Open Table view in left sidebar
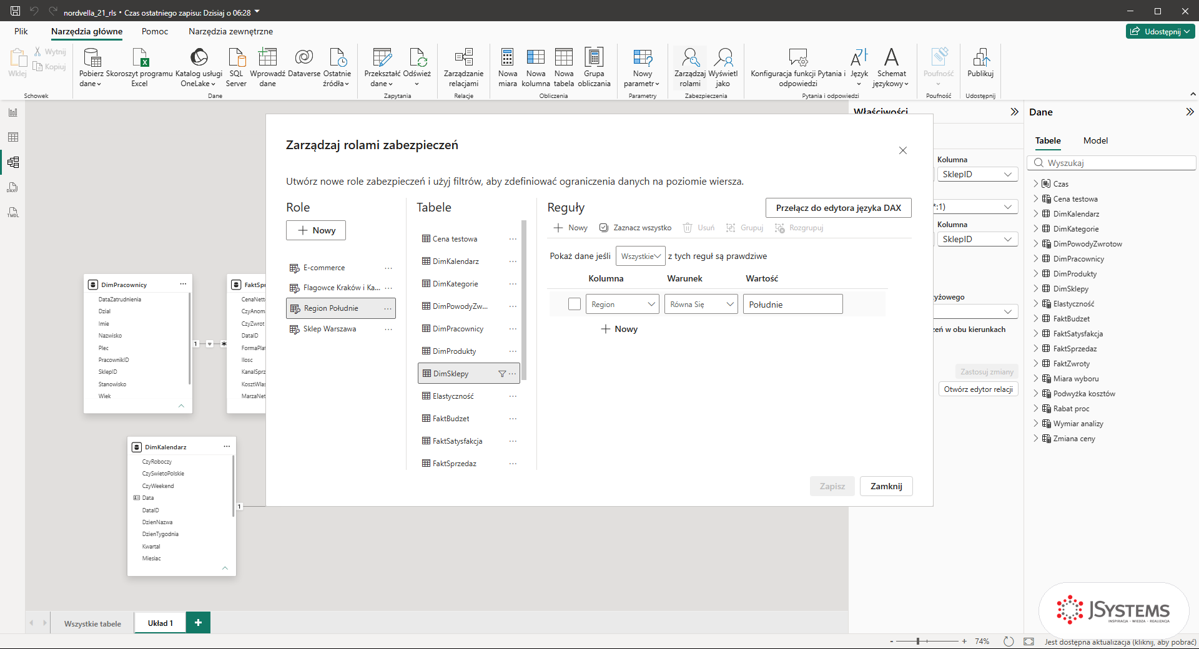Image resolution: width=1199 pixels, height=649 pixels. (x=13, y=137)
